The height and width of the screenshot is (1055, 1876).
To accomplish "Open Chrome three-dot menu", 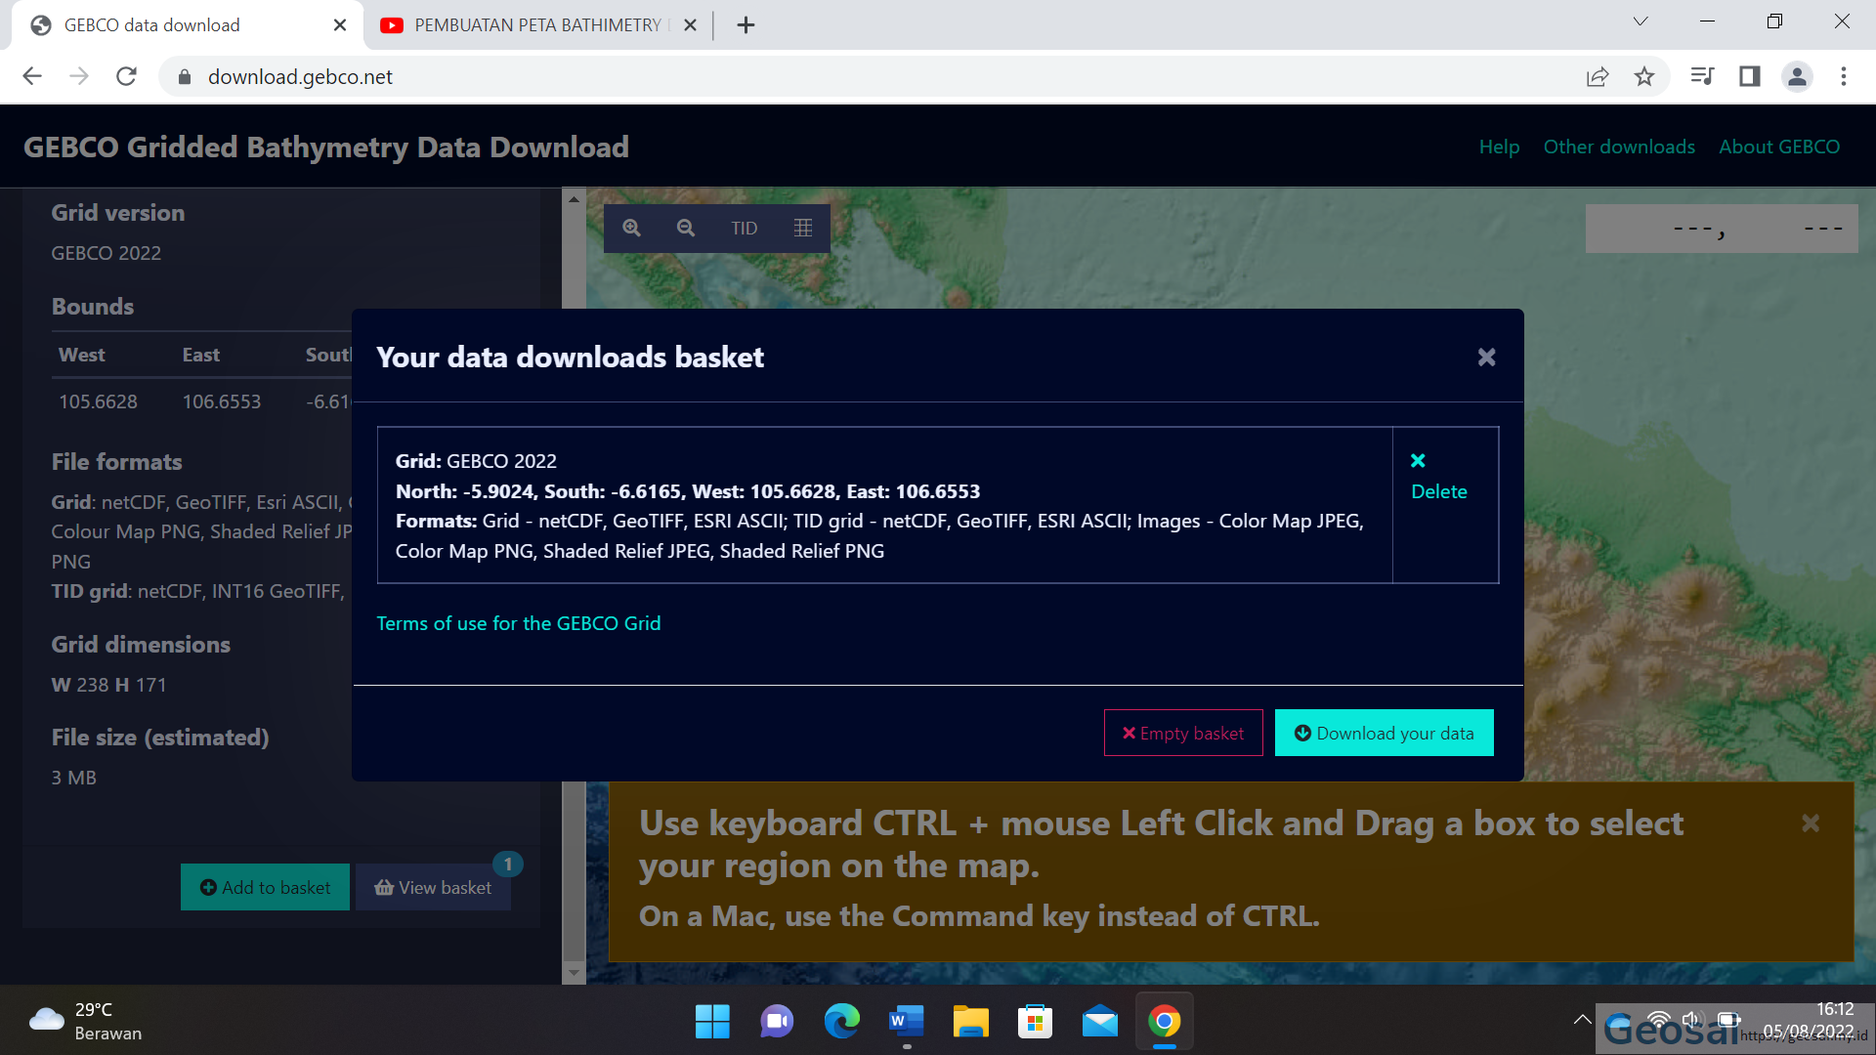I will [1844, 76].
